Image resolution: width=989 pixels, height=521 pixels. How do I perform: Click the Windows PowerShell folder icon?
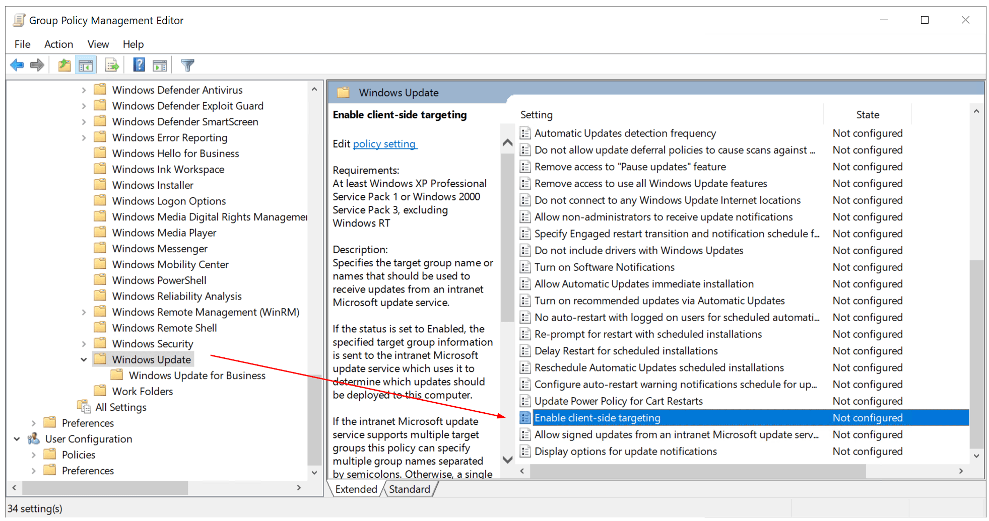(100, 279)
